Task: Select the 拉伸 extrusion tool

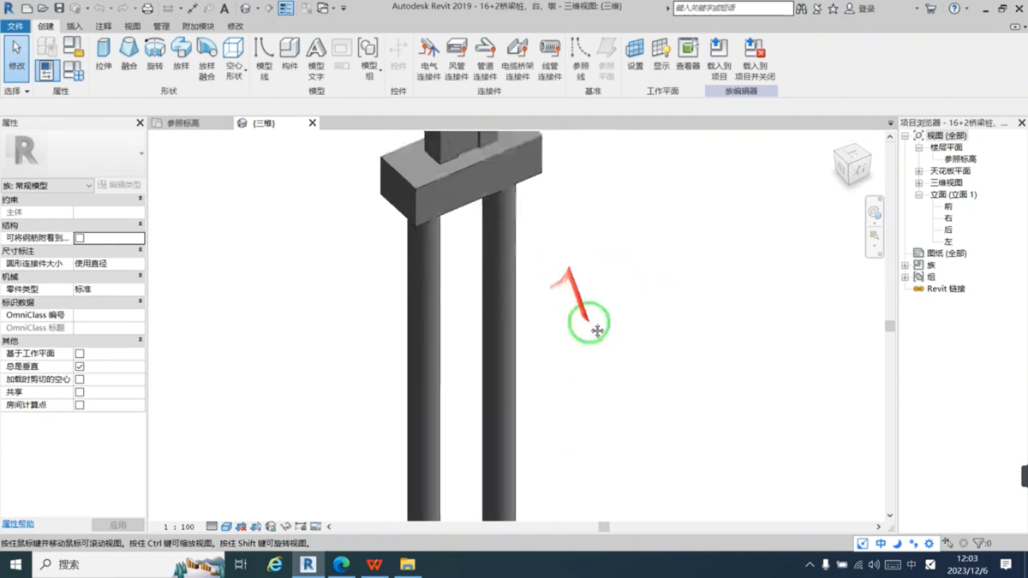Action: (x=103, y=54)
